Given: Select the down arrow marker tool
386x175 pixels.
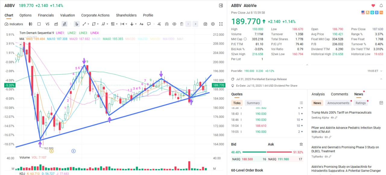Looking at the screenshot, I should 132,24.
